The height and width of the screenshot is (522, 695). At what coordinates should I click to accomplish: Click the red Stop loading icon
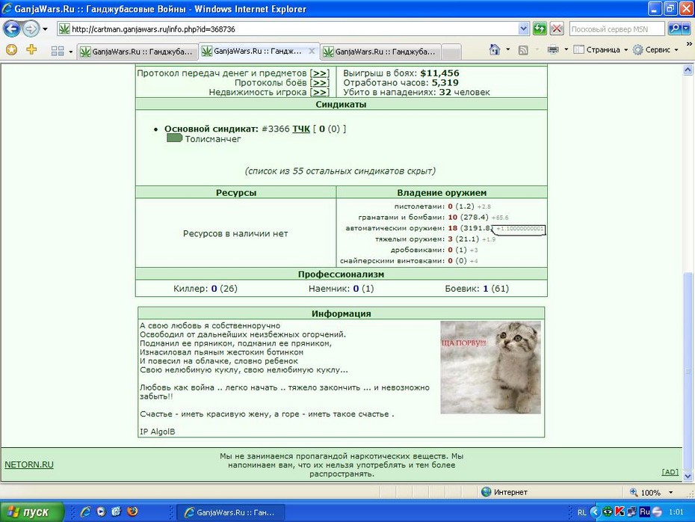coord(557,29)
